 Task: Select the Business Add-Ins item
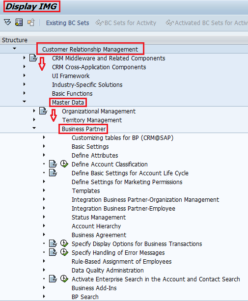coord(94,288)
